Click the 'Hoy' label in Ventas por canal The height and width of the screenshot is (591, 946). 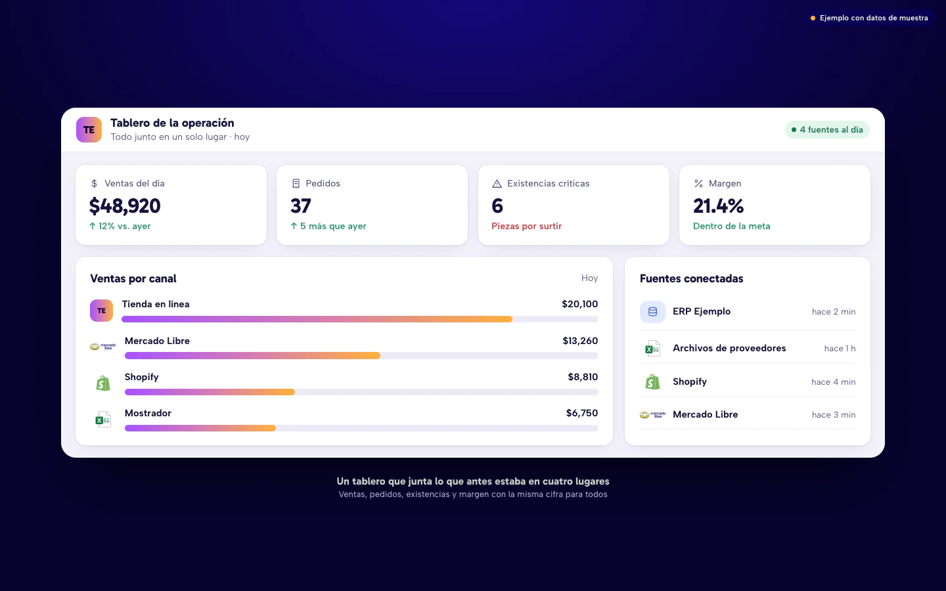click(x=589, y=278)
